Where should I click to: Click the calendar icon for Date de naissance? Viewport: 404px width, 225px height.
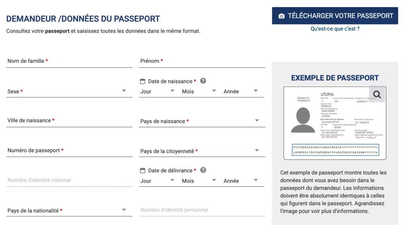142,81
